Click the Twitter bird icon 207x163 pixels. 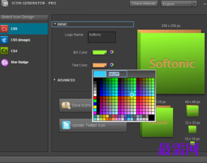tap(66, 125)
